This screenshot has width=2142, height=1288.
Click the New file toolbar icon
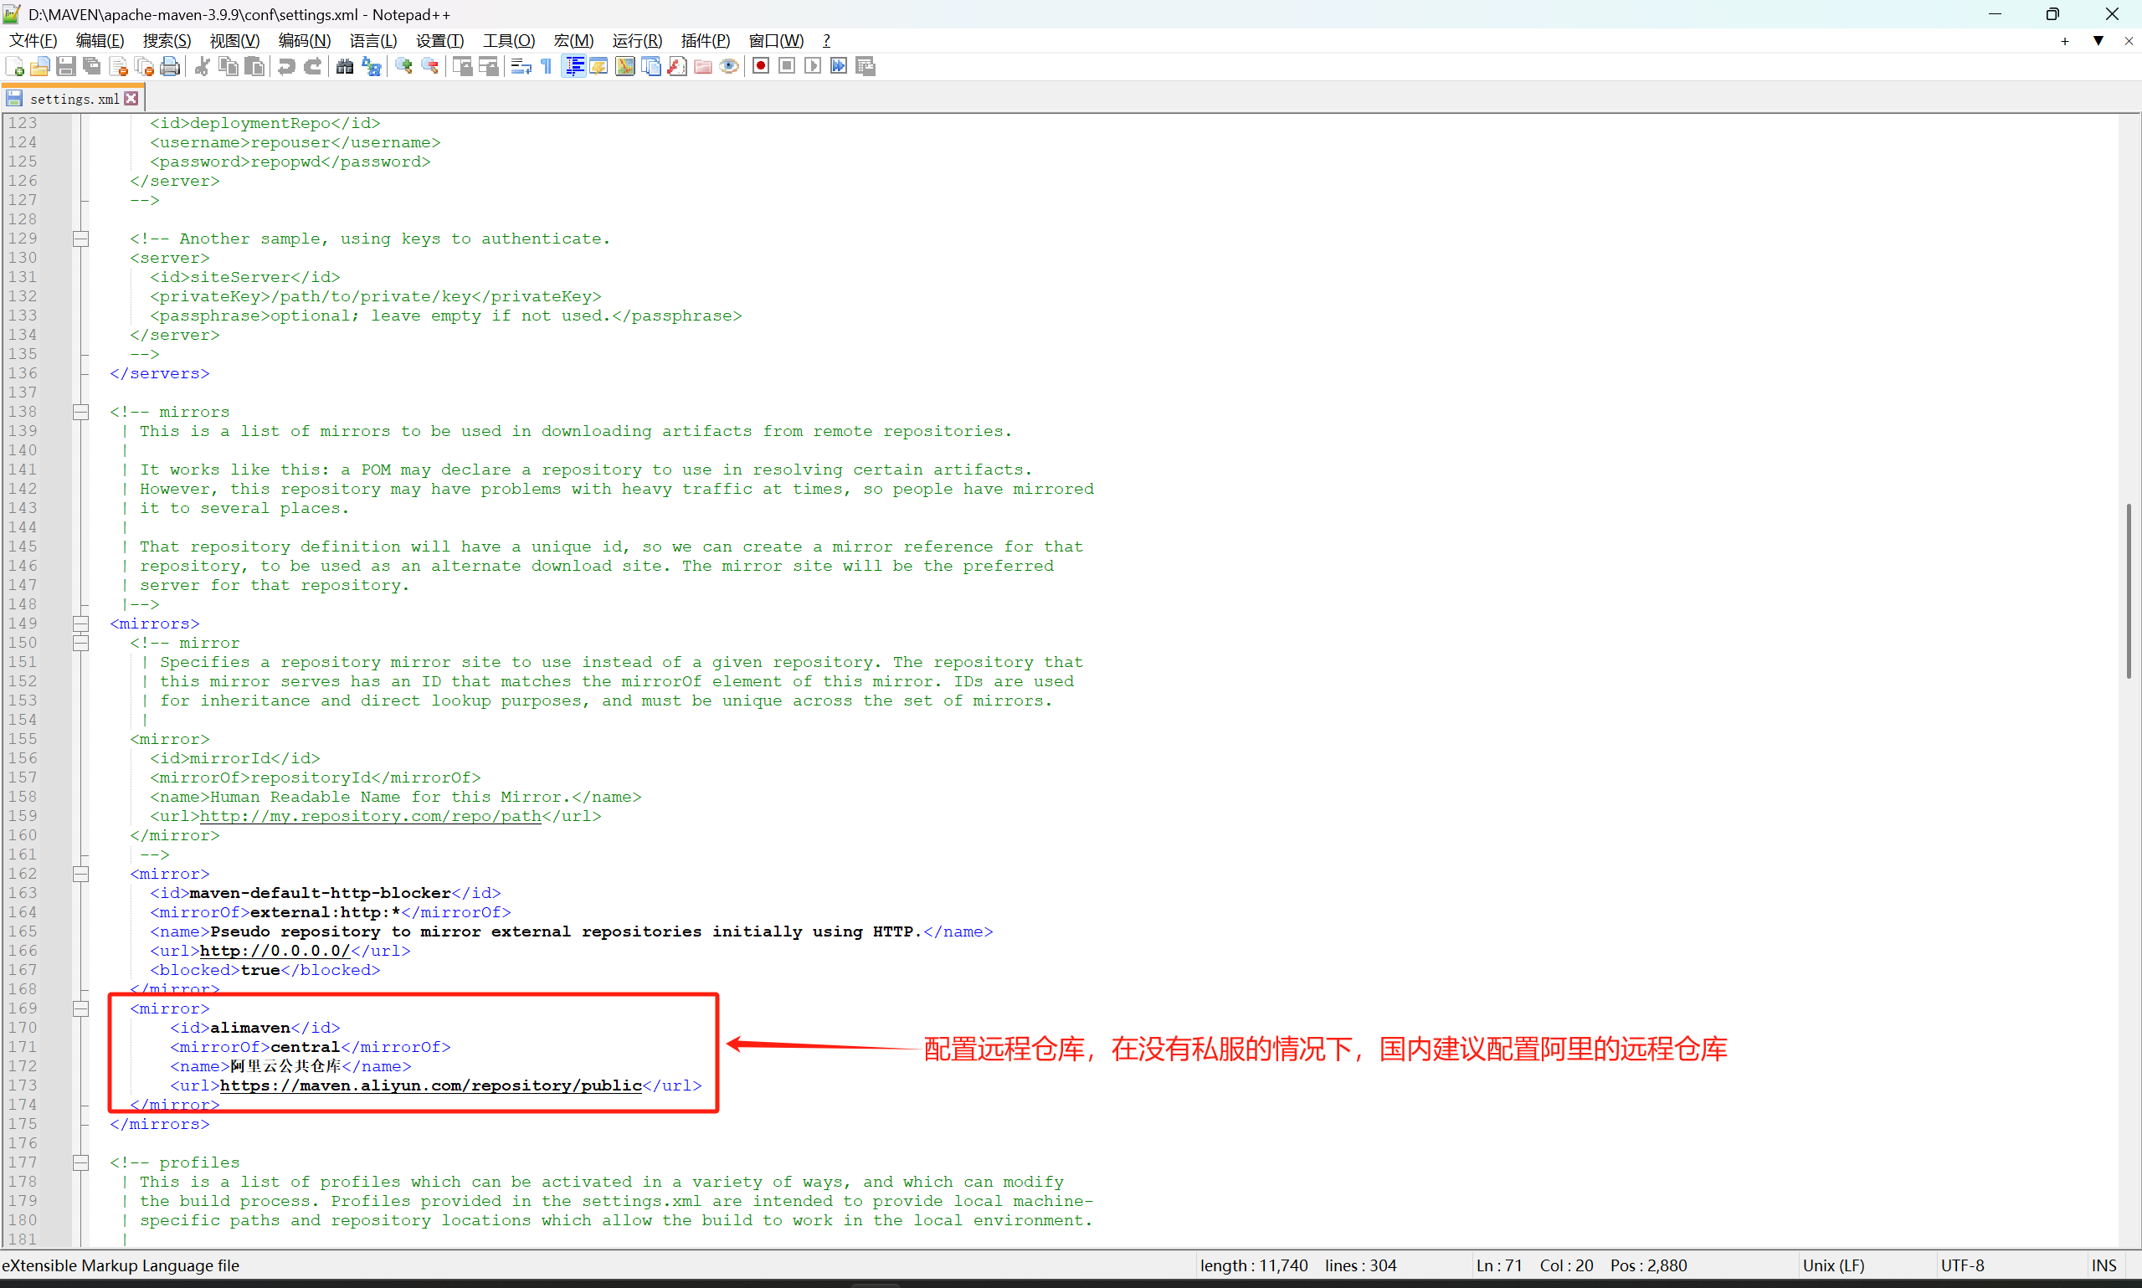(15, 67)
